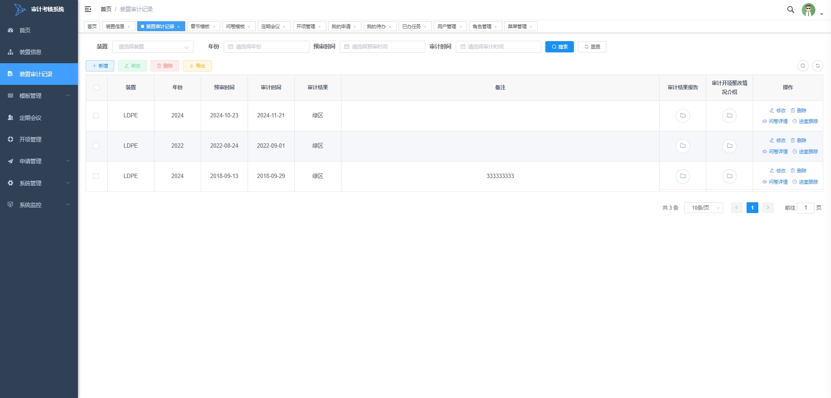Click the next page arrow
Image resolution: width=831 pixels, height=398 pixels.
point(768,208)
